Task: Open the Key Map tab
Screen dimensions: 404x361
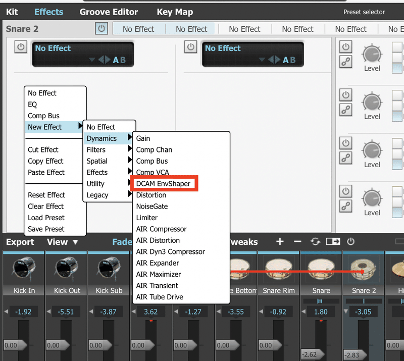Action: tap(175, 12)
